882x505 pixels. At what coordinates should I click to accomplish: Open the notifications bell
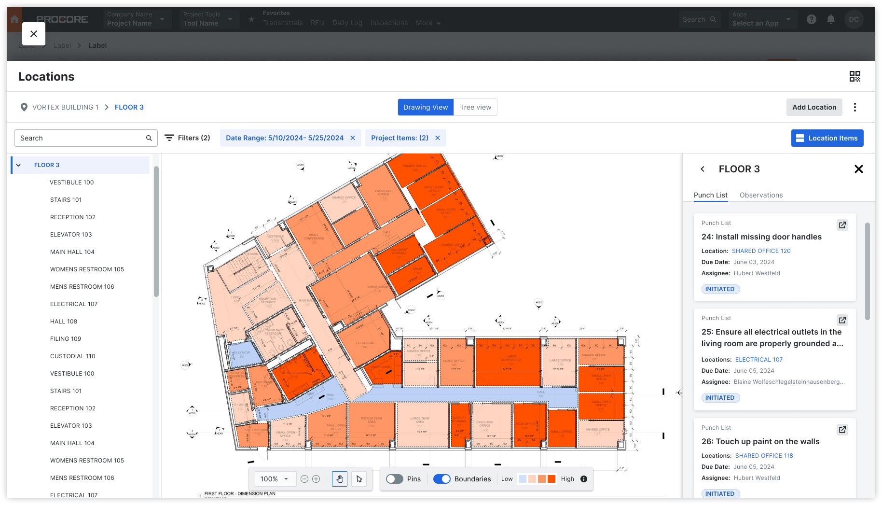(x=831, y=19)
